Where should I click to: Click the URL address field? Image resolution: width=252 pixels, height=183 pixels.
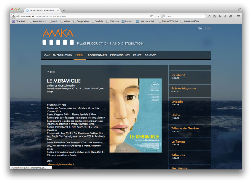[x=85, y=16]
